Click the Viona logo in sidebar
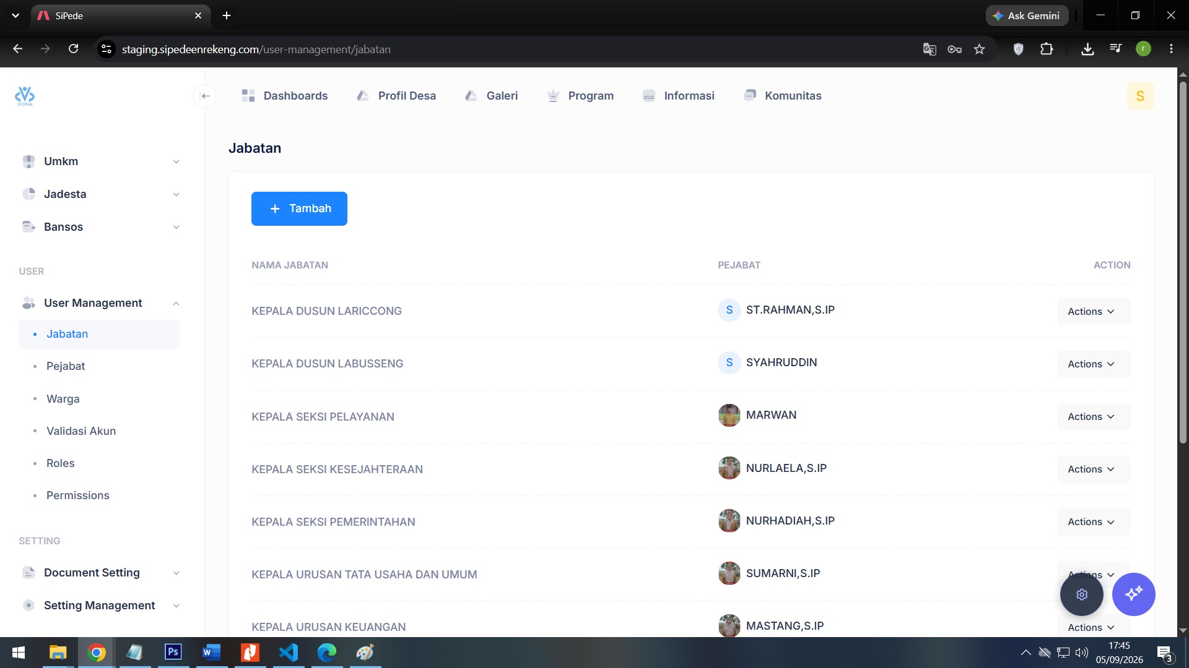This screenshot has height=668, width=1189. click(25, 96)
